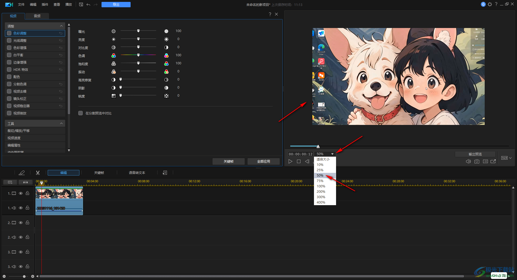517x280 pixels.
Task: Open the 插件 menu
Action: pyautogui.click(x=45, y=5)
